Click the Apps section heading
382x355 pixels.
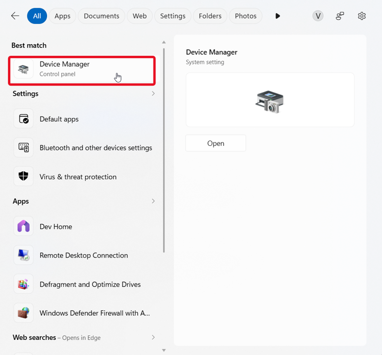click(21, 201)
